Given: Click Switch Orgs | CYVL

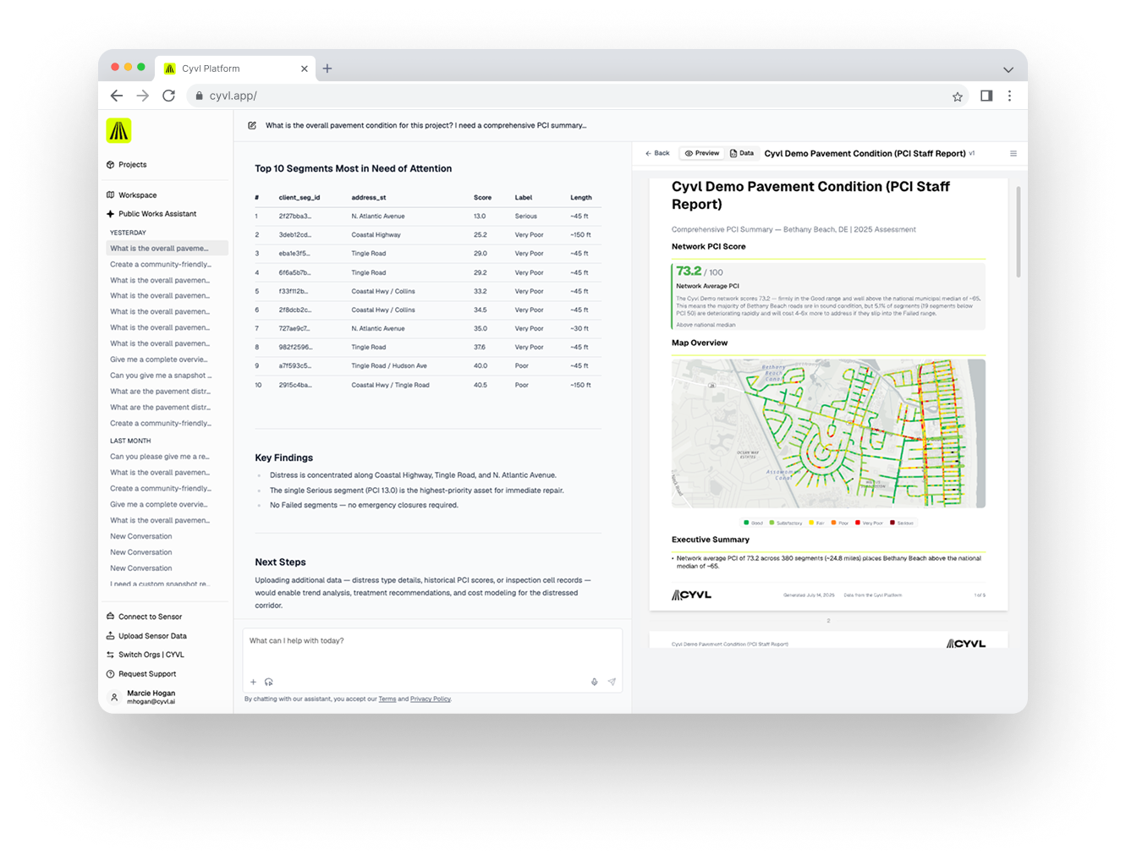Looking at the screenshot, I should (x=145, y=655).
